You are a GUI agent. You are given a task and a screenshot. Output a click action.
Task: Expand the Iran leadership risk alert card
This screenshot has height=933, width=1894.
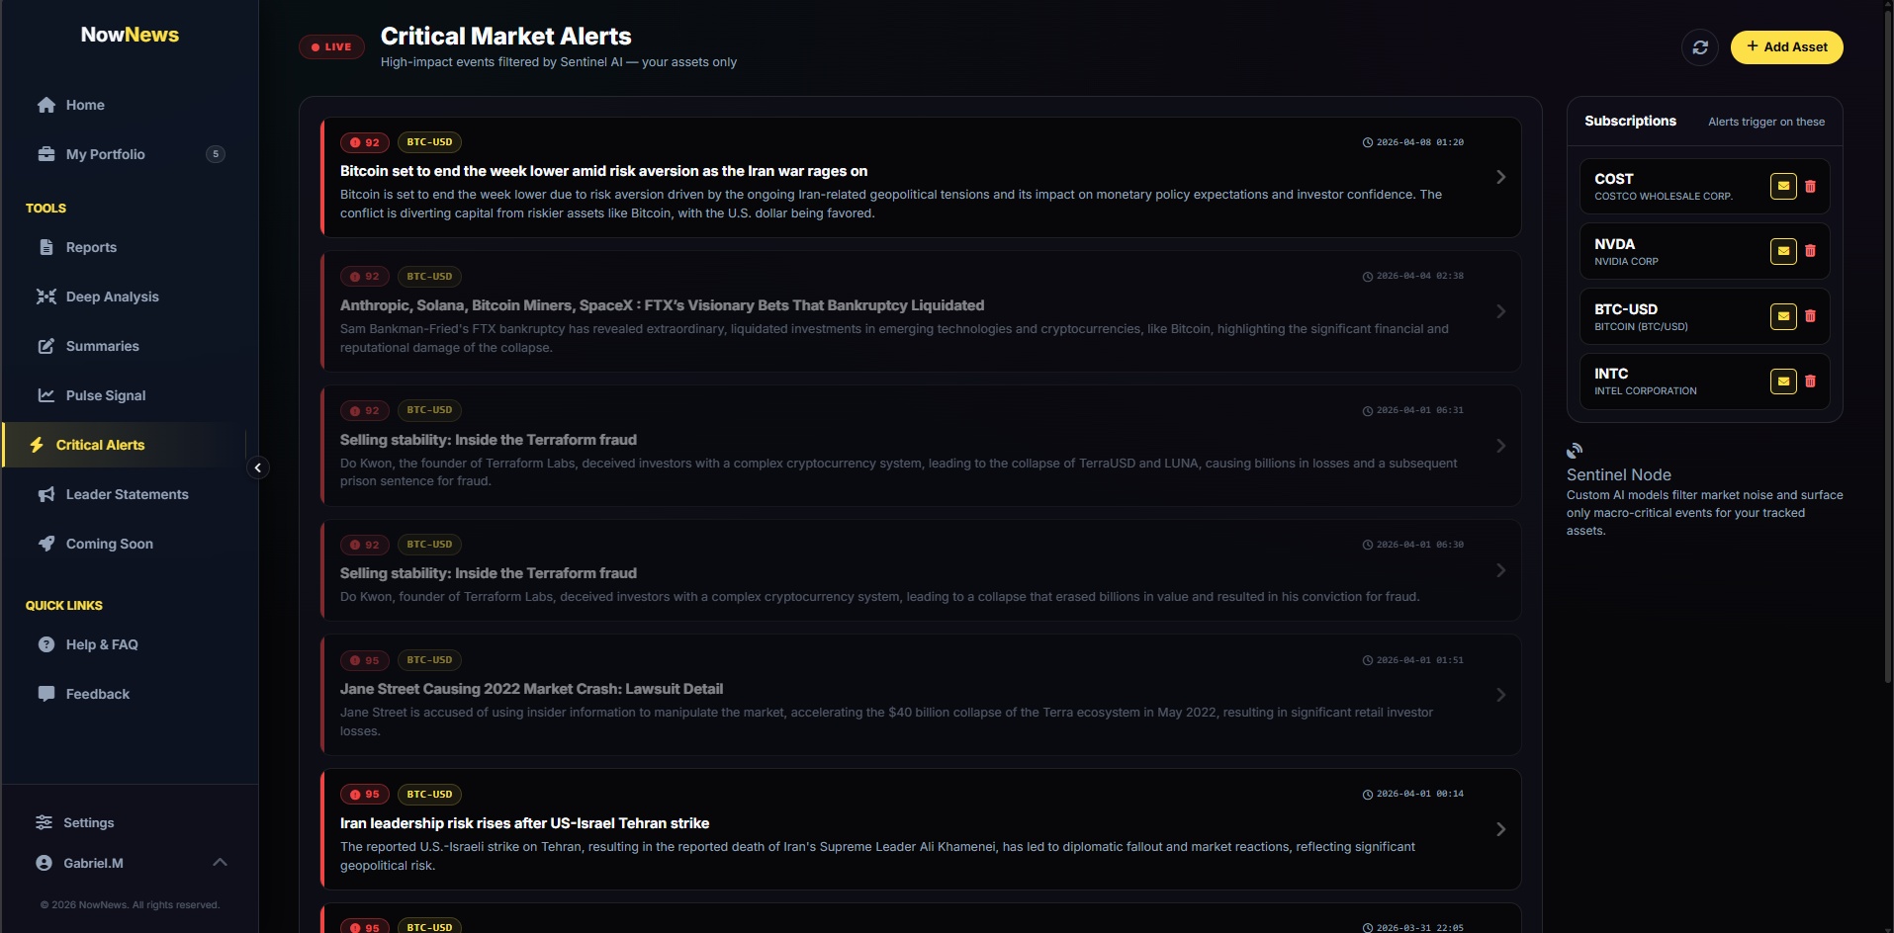(x=1500, y=828)
